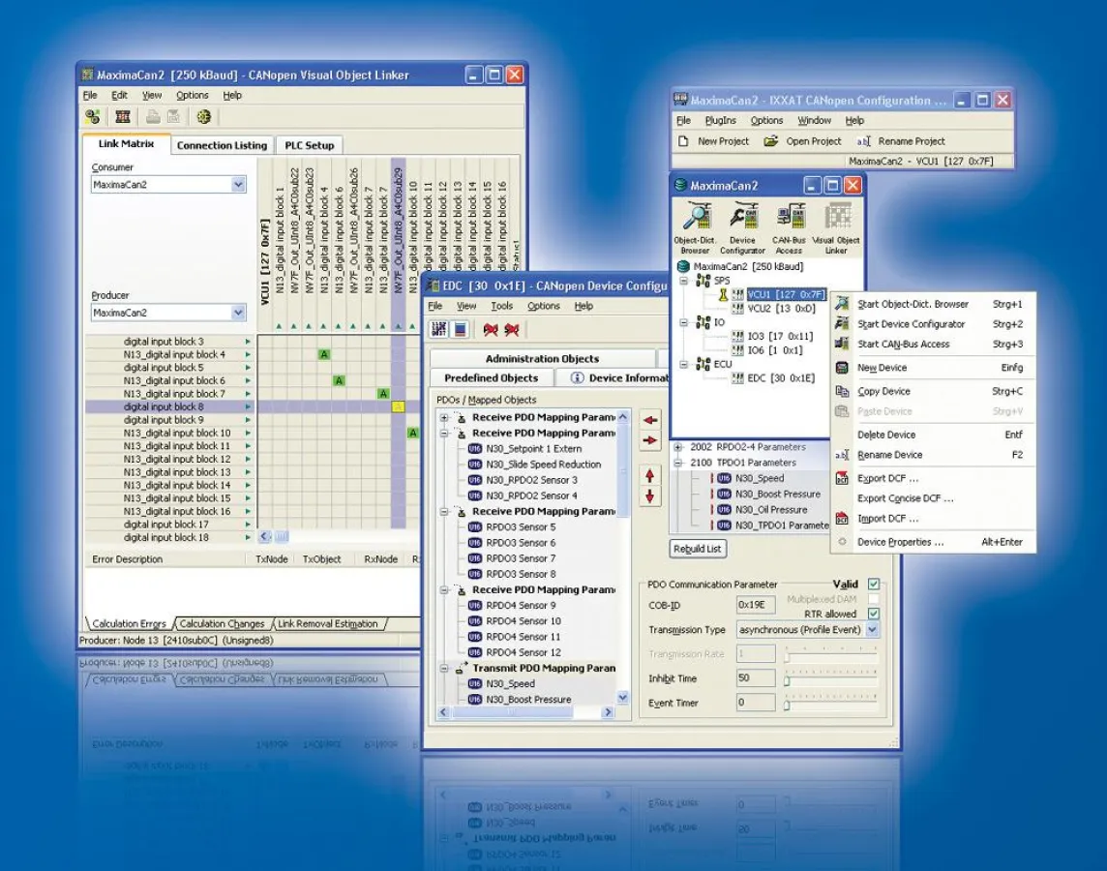
Task: Click the Rebuild List button
Action: [x=699, y=549]
